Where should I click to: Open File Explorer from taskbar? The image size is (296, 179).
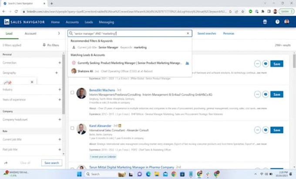click(x=157, y=174)
